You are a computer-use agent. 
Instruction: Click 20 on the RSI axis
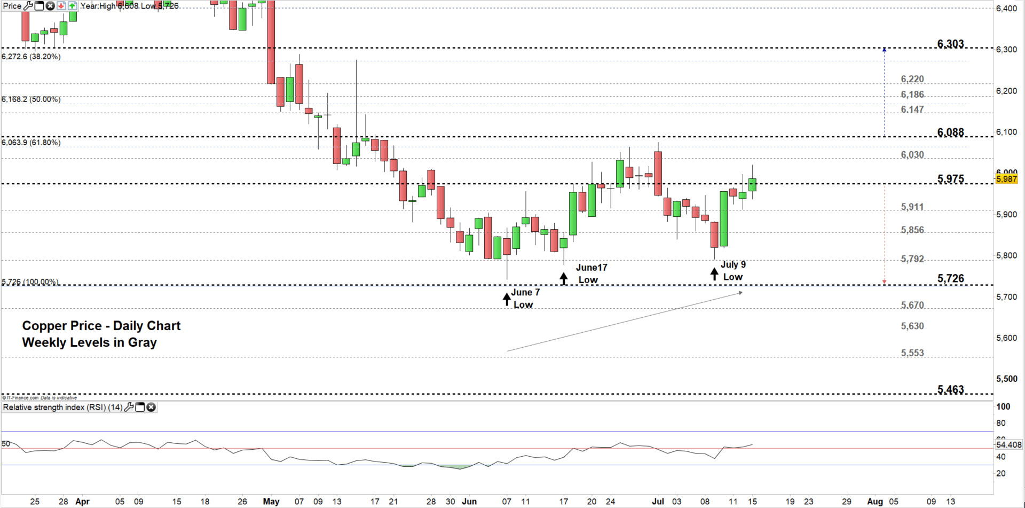(1001, 474)
